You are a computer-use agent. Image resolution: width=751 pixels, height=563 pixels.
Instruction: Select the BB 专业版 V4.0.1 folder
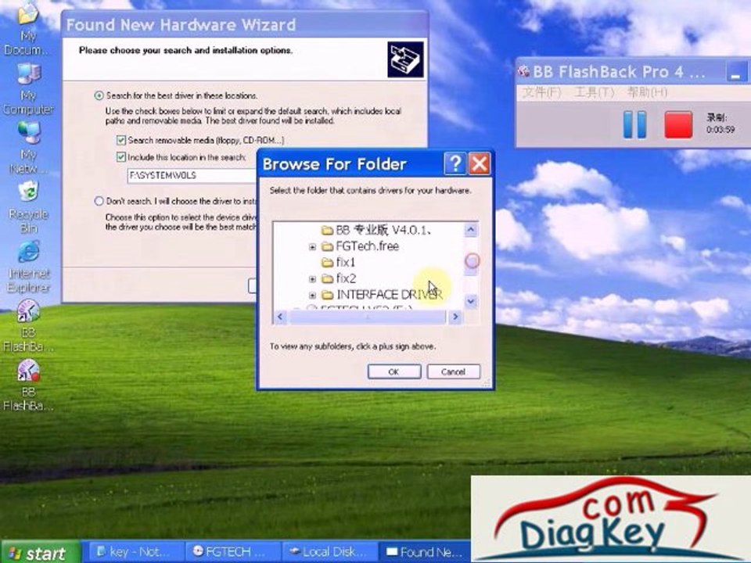[x=378, y=230]
